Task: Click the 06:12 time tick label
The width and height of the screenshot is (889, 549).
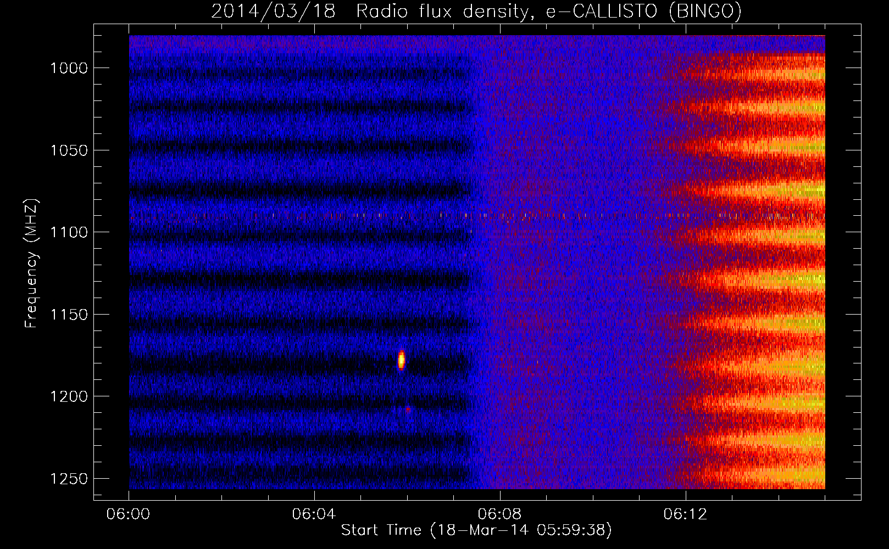Action: 686,514
